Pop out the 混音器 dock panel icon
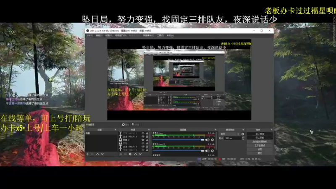The height and width of the screenshot is (189, 336). 215,130
